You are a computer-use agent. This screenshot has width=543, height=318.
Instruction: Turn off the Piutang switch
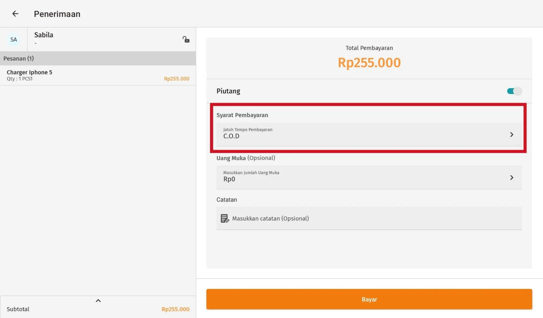coord(514,91)
